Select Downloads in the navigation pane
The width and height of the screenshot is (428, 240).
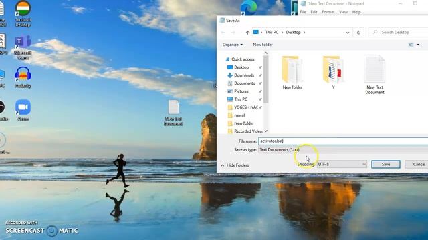click(x=241, y=75)
